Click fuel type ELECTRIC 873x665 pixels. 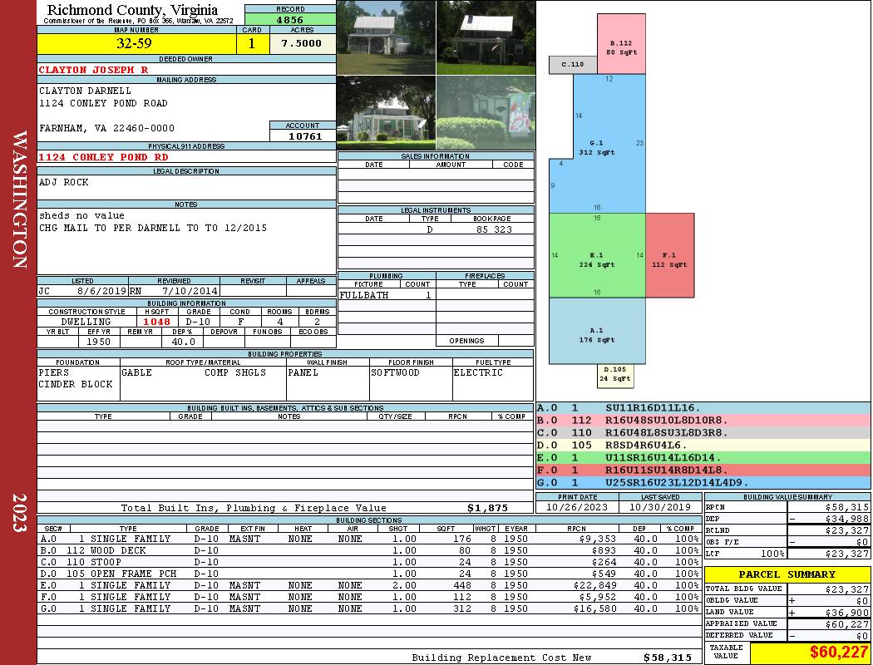(x=478, y=372)
